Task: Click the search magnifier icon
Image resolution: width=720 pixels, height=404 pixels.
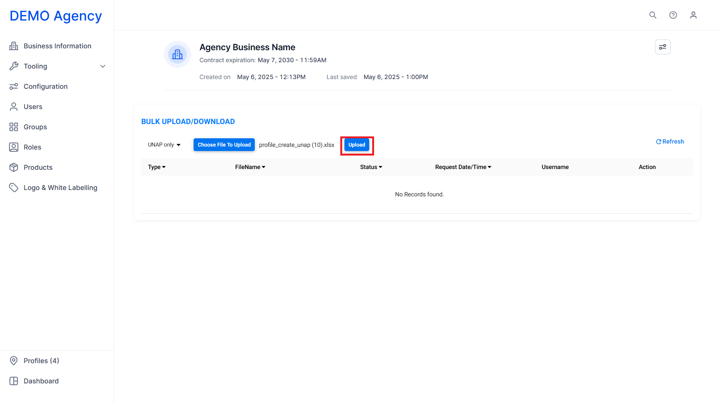Action: tap(653, 15)
